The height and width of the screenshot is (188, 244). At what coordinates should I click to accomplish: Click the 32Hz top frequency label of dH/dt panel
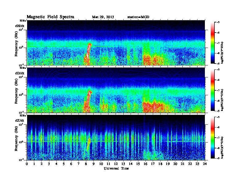23,21
